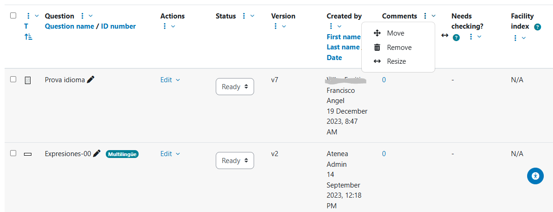Choose Move from the column menu
This screenshot has height=212, width=553.
point(395,33)
